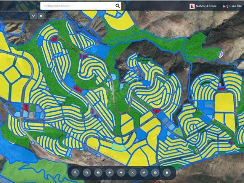Click the purple marker on the map
The width and height of the screenshot is (244, 183).
pyautogui.click(x=220, y=54)
